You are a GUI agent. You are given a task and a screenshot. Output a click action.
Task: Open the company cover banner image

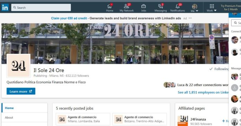pyautogui.click(x=115, y=44)
